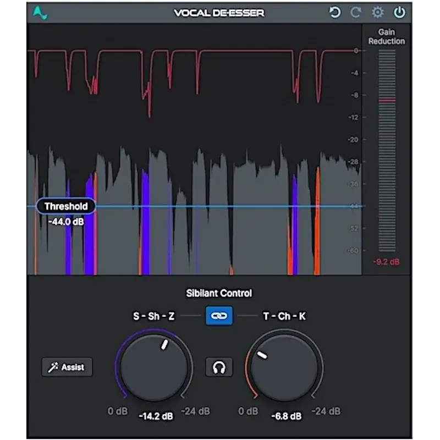This screenshot has width=440, height=440.
Task: Click the -12 scale marker
Action: 353,117
